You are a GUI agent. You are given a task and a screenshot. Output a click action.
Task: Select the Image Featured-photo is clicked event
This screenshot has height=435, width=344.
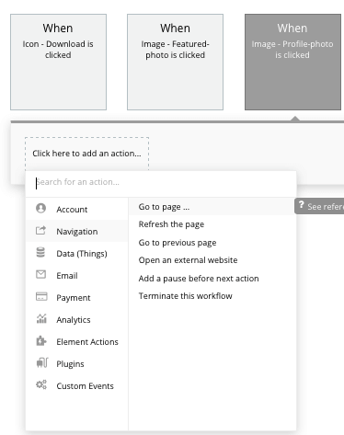[x=175, y=62]
